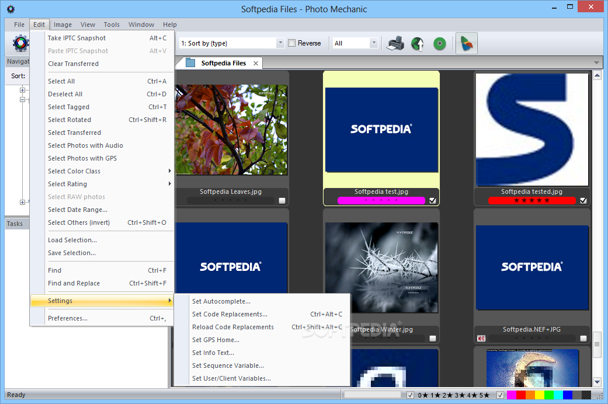Screen dimensions: 608x404
Task: Expand the first navigator tree node
Action: coord(23,90)
